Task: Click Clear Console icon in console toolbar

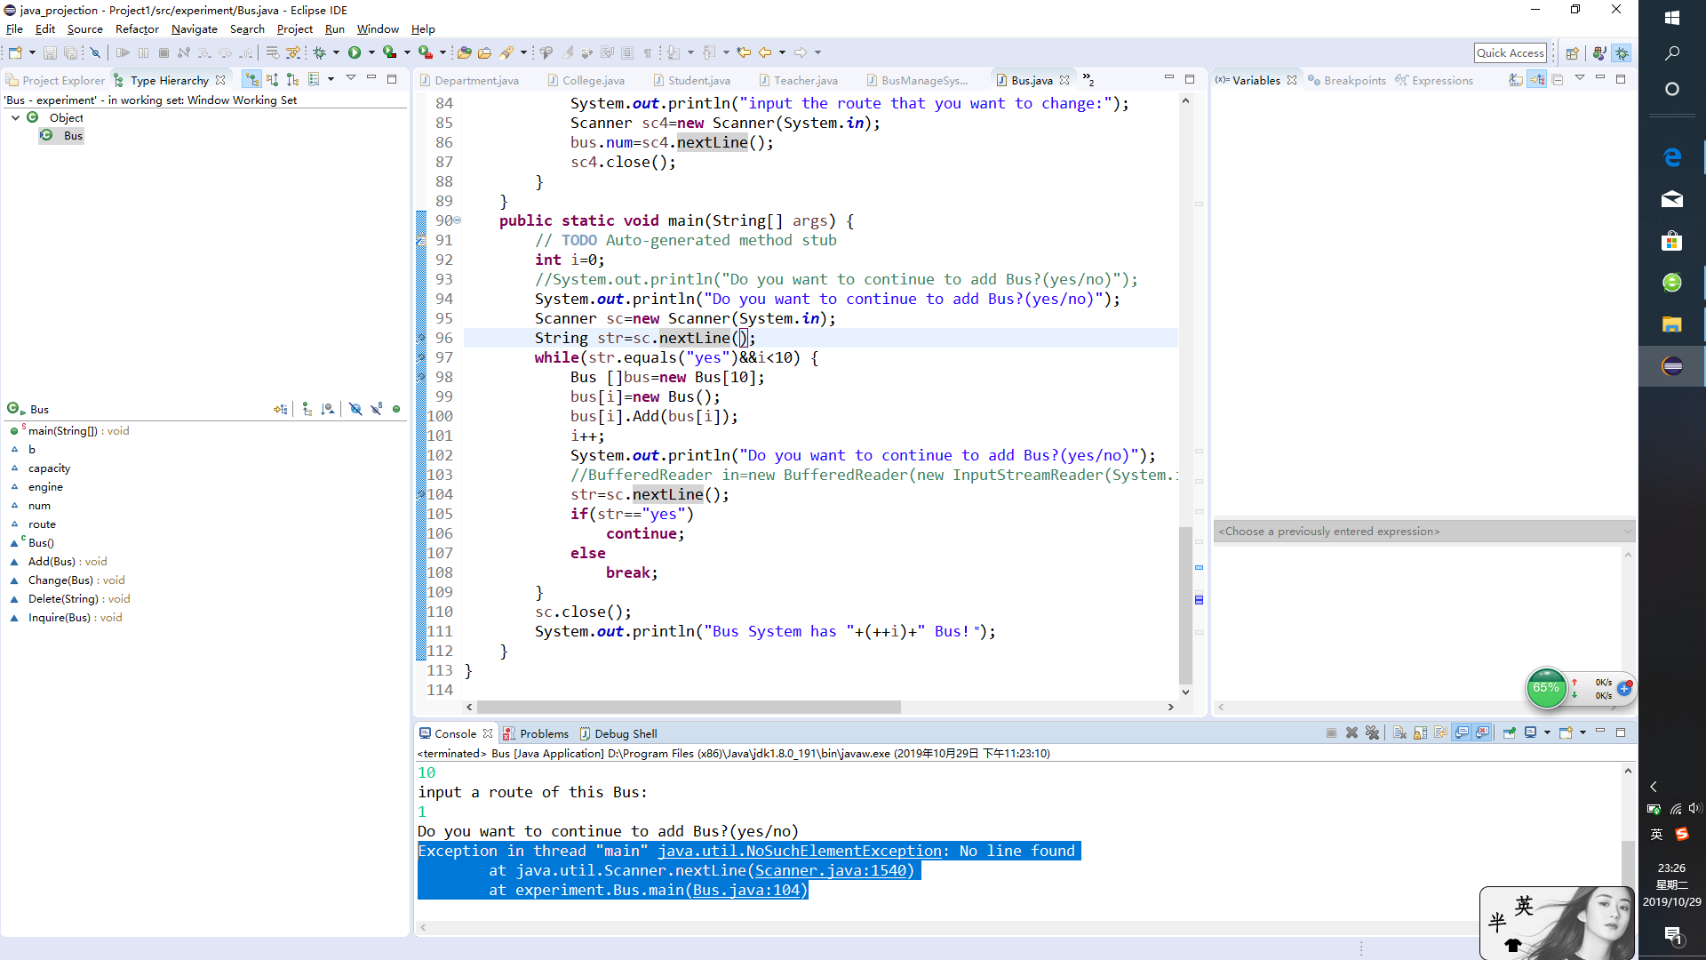Action: [x=1399, y=733]
